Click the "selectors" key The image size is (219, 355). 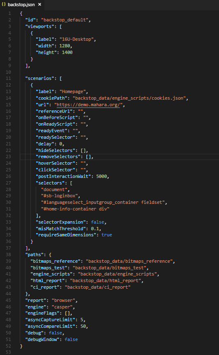point(50,183)
